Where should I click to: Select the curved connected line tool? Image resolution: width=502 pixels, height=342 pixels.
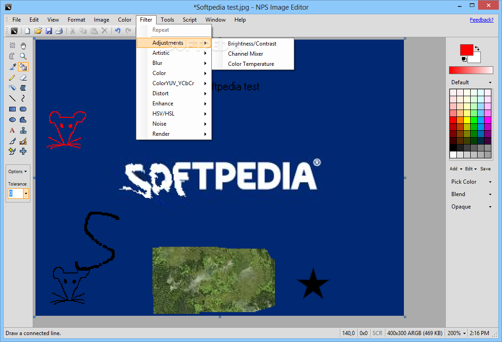pos(23,98)
